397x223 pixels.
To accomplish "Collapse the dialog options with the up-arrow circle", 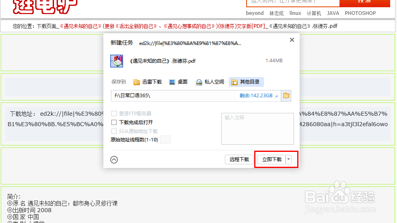I will pos(114,160).
